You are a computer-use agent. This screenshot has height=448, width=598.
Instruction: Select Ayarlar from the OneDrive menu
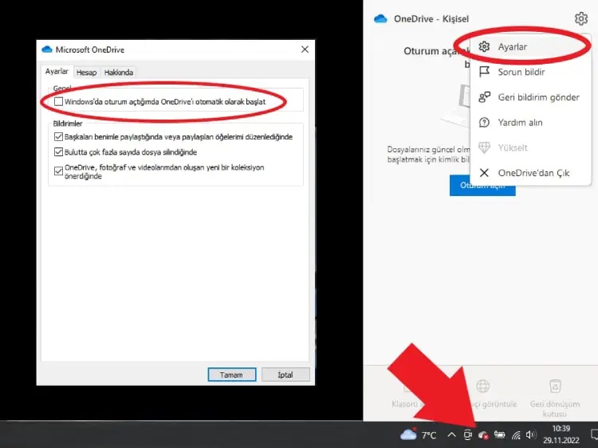click(530, 46)
